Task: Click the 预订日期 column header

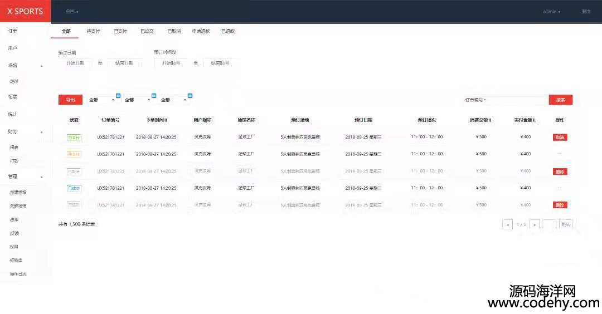Action: point(363,120)
